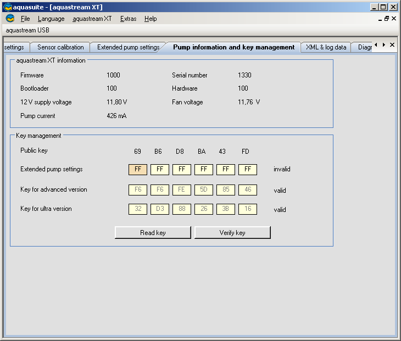Screen dimensions: 401x341
Task: Maximize the aquasuite main window
Action: [x=383, y=7]
